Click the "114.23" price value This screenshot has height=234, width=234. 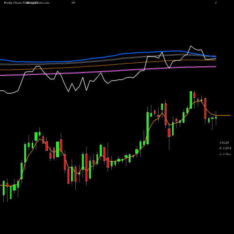tap(224, 143)
